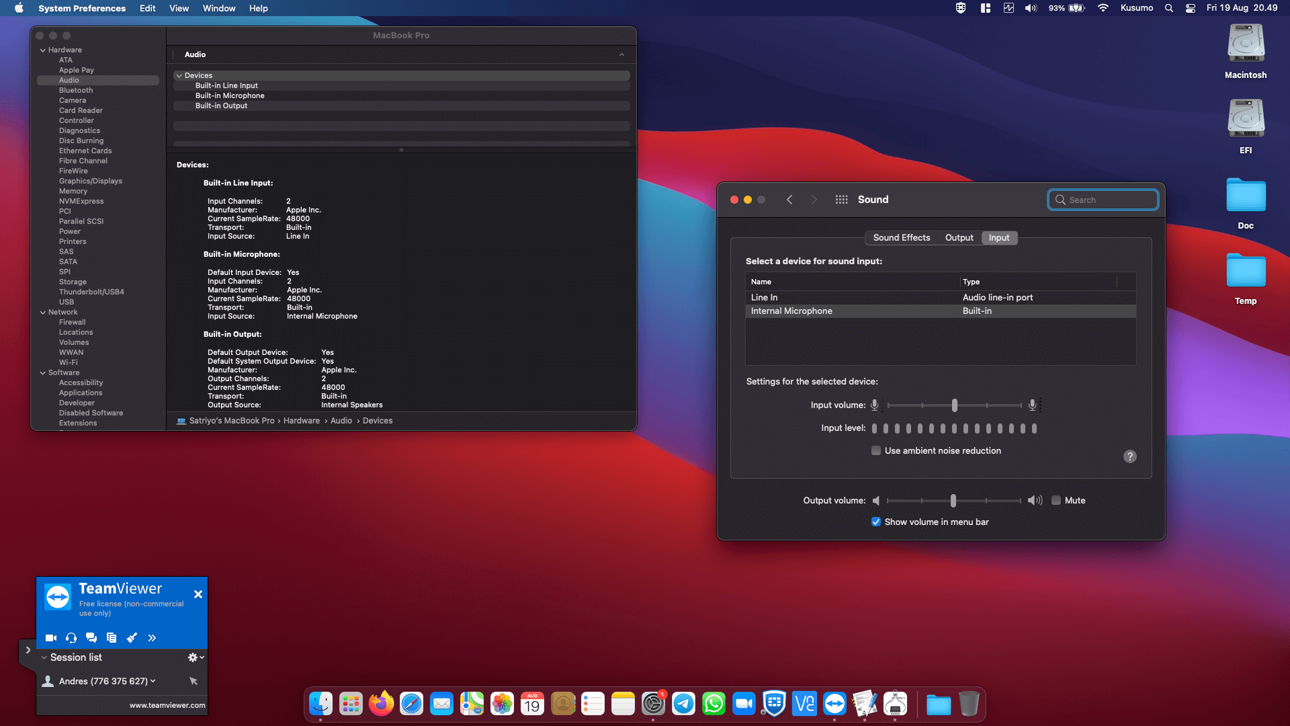The height and width of the screenshot is (726, 1290).
Task: Toggle the Mute checkbox
Action: (1056, 500)
